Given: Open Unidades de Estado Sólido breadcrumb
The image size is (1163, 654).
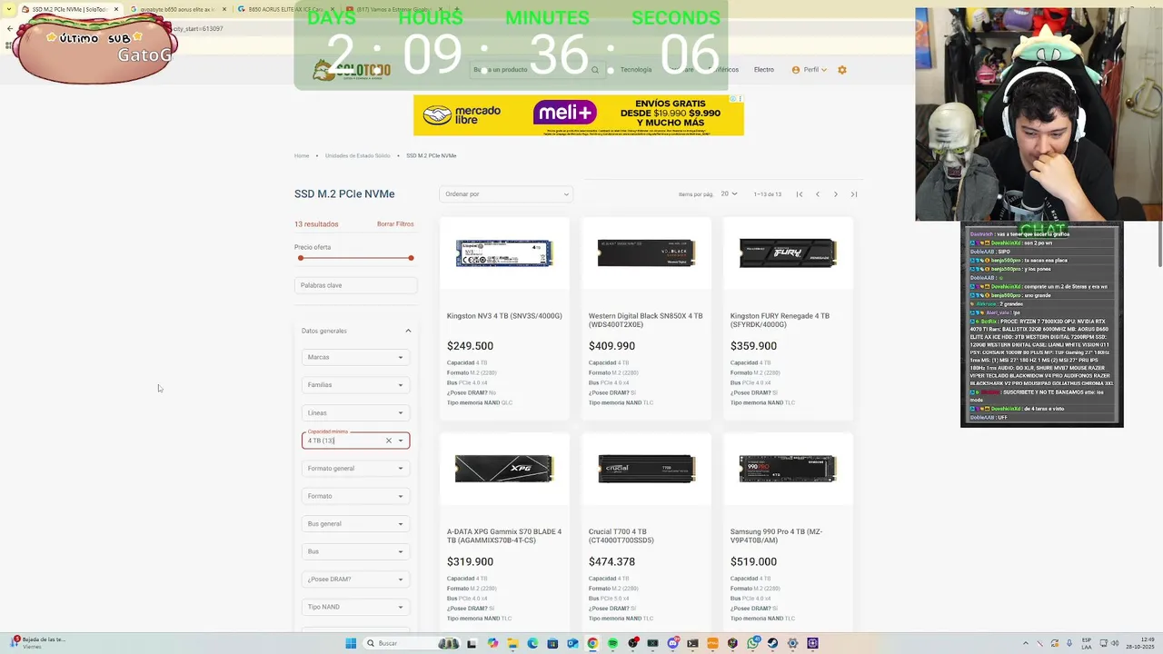Looking at the screenshot, I should click(357, 156).
